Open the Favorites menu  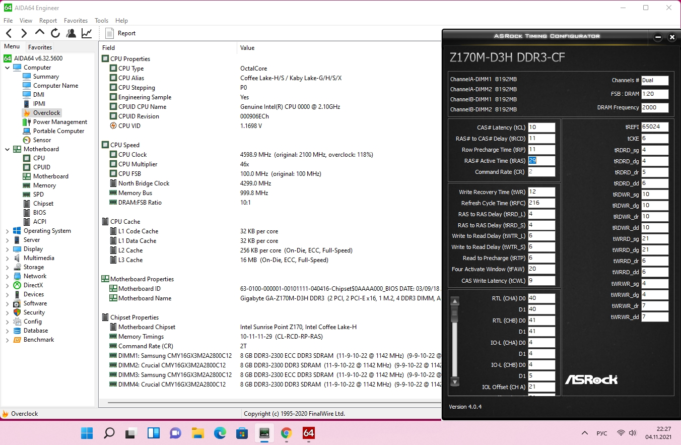(76, 21)
